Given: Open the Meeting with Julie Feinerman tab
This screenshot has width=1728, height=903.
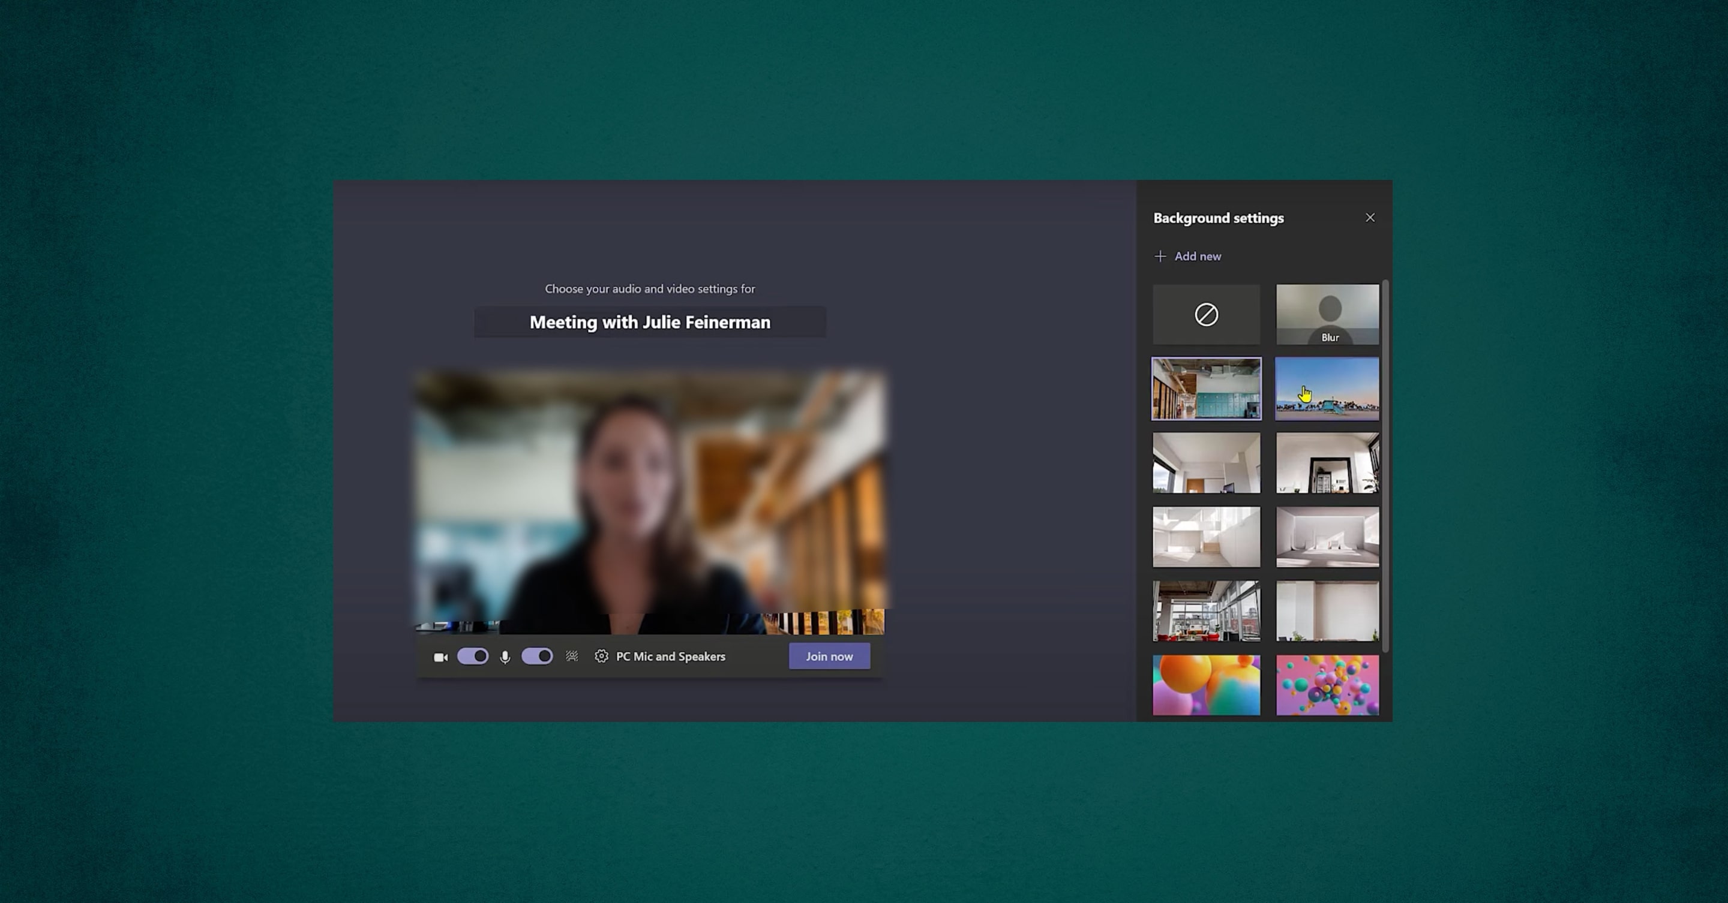Looking at the screenshot, I should [649, 322].
